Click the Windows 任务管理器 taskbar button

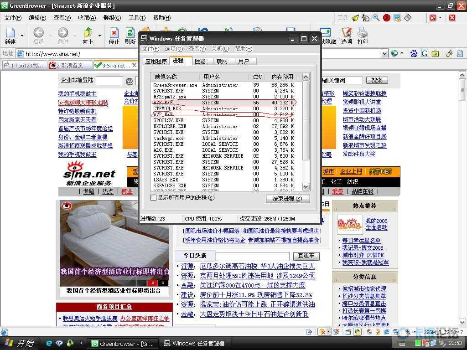click(x=198, y=343)
